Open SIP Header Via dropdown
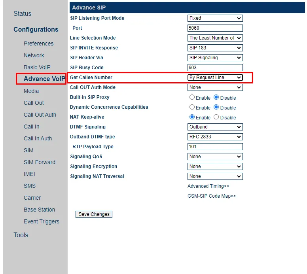Screen dimensions: 307x274 pos(215,58)
